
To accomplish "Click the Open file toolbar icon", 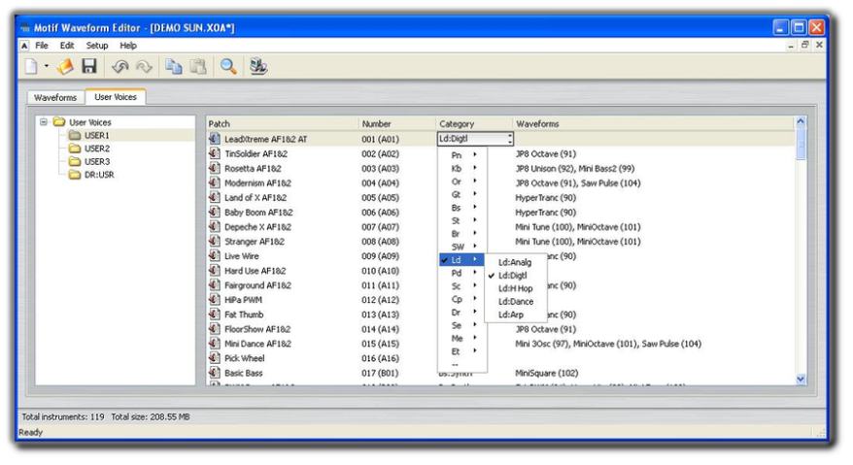I will 65,67.
